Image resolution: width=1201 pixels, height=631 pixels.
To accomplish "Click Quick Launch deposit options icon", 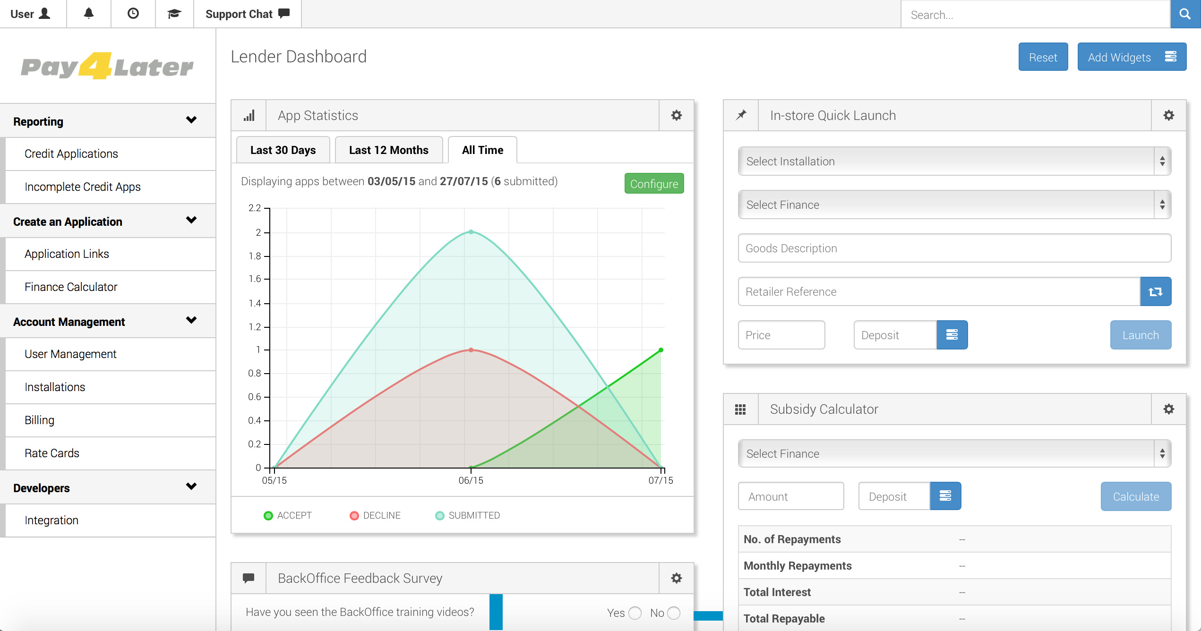I will [952, 335].
